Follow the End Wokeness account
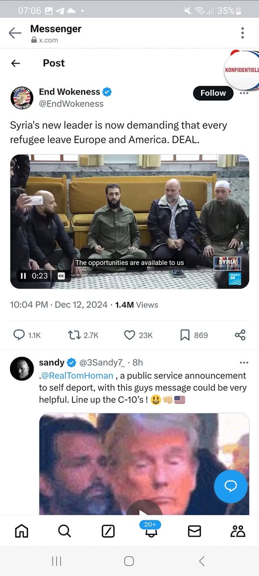Viewport: 259px width, 576px height. (213, 93)
